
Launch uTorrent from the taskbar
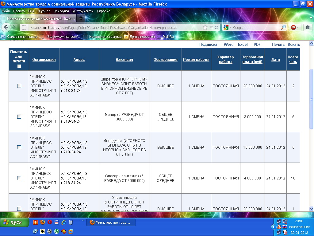pyautogui.click(x=57, y=231)
